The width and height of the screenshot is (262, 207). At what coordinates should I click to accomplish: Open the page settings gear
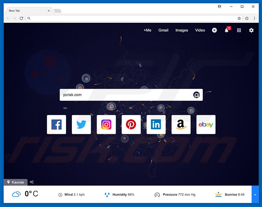[x=251, y=30]
